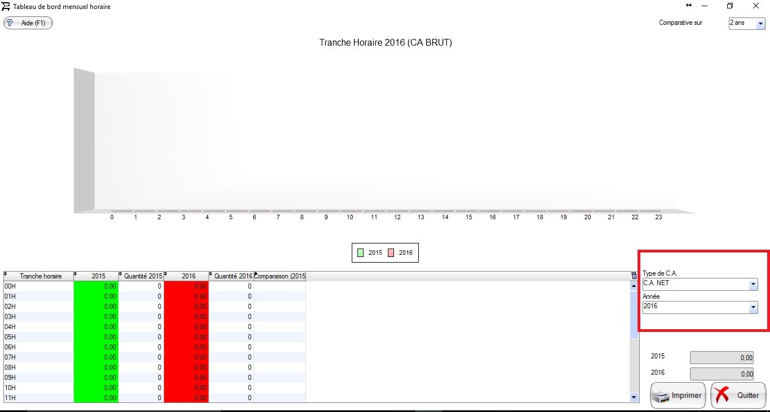Viewport: 770px width, 412px height.
Task: Click the 2016 total field
Action: [x=722, y=374]
